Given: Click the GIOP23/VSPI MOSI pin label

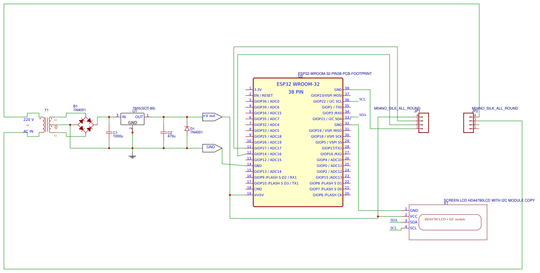Looking at the screenshot, I should (326, 96).
